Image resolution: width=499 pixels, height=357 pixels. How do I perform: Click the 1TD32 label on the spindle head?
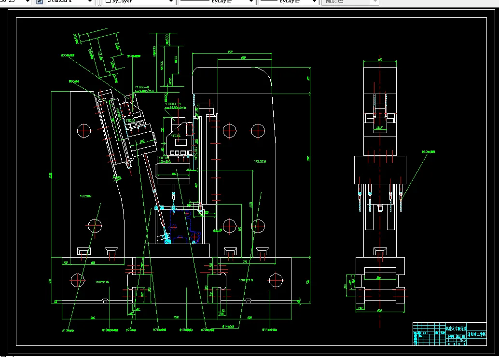click(x=176, y=136)
